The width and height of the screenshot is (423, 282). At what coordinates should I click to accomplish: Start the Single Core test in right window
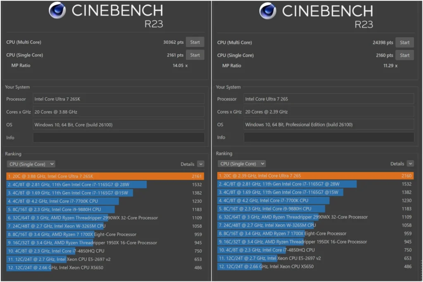click(x=404, y=55)
